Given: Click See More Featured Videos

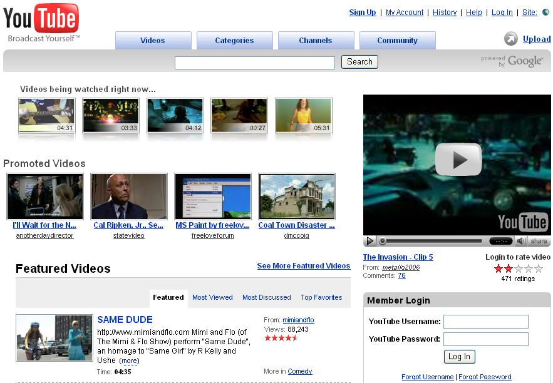Looking at the screenshot, I should [x=304, y=266].
